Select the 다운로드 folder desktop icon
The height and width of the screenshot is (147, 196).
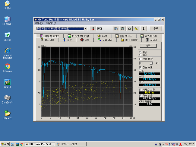[7, 115]
